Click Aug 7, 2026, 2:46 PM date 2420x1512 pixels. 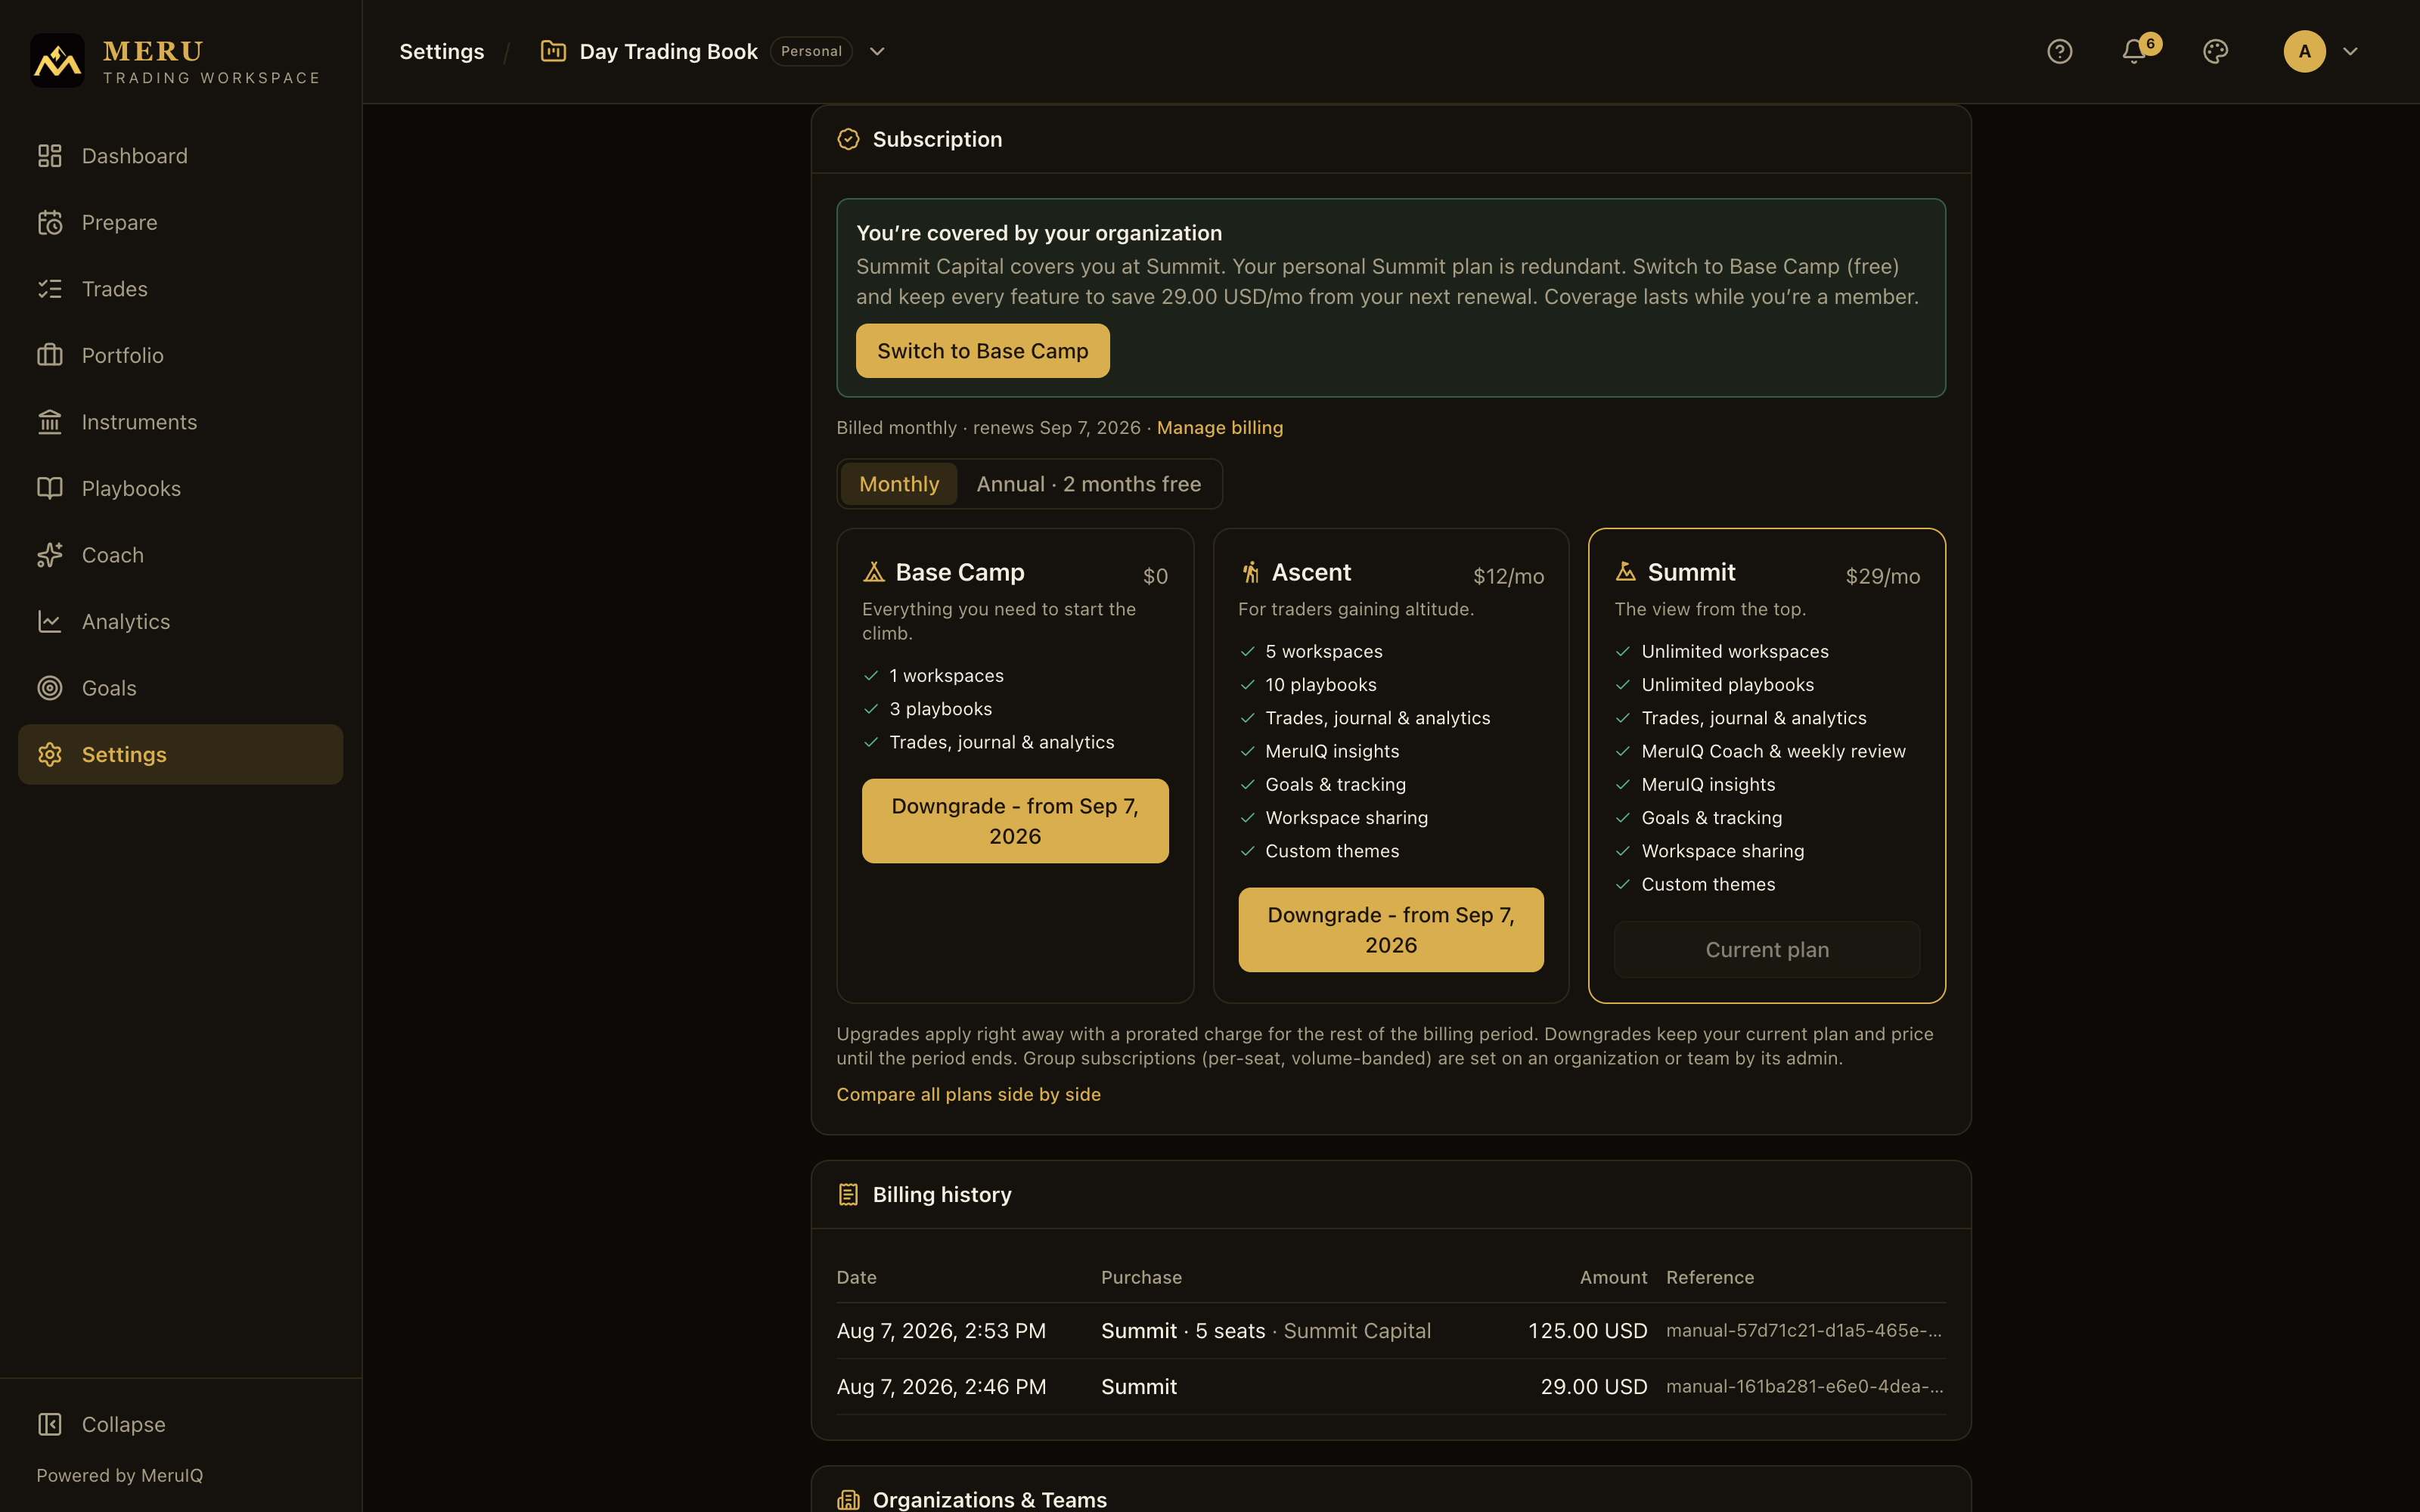(941, 1387)
